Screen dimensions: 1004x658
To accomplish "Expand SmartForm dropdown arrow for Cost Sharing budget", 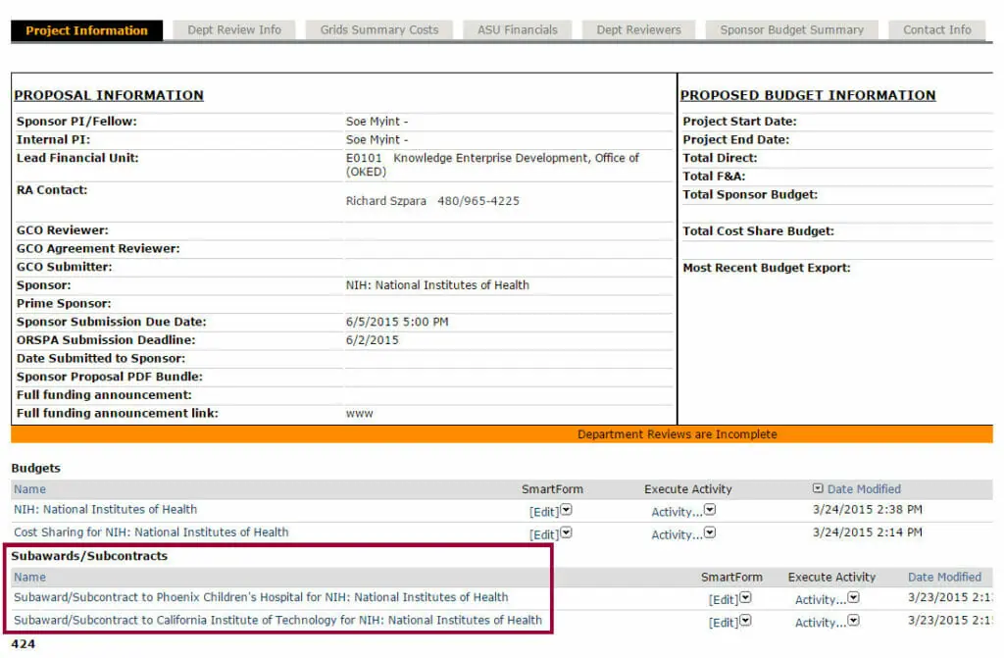I will [x=567, y=533].
